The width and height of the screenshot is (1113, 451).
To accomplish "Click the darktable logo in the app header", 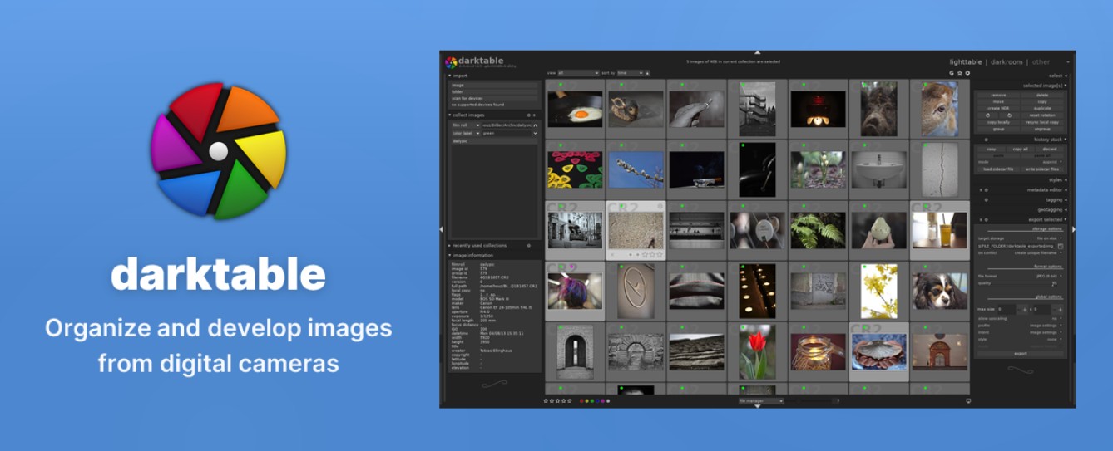I will click(451, 62).
